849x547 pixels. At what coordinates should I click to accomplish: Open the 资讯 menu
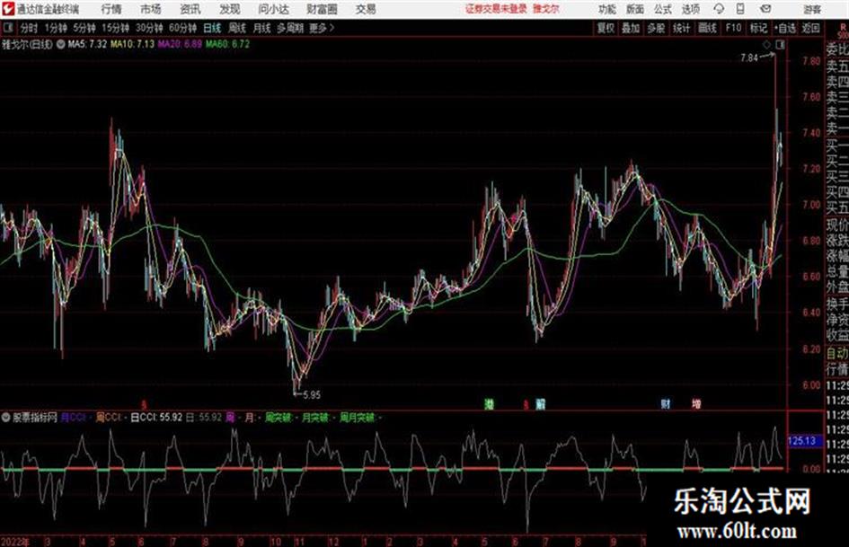190,9
